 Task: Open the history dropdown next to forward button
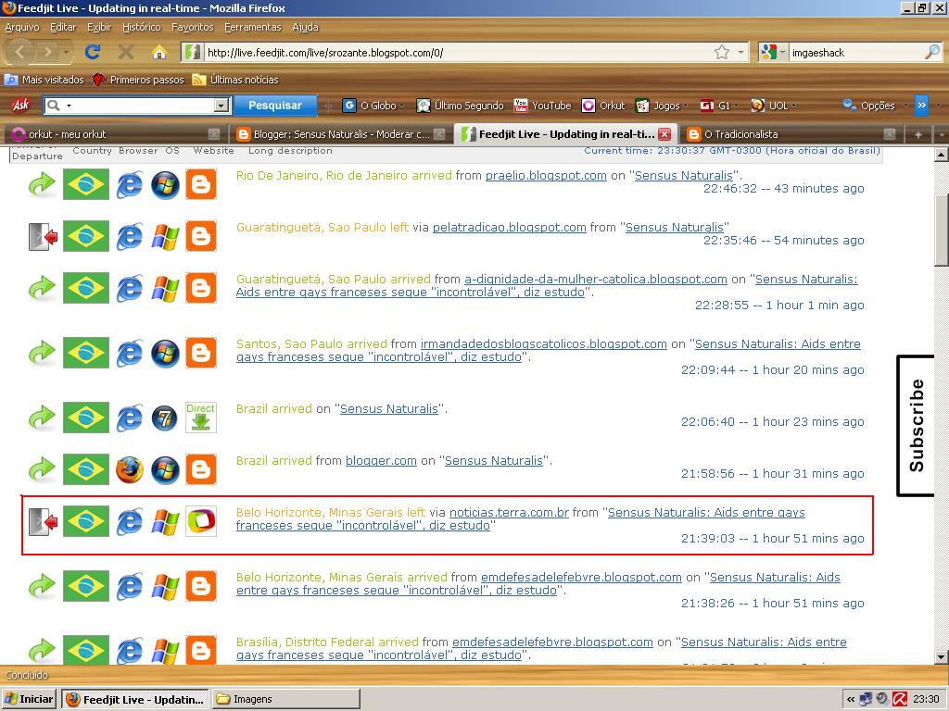tap(66, 53)
